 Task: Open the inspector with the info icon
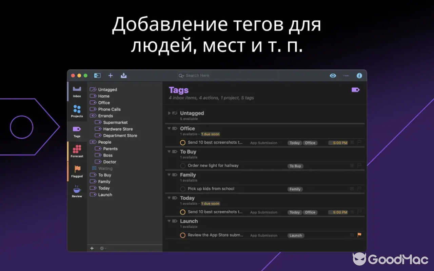point(359,76)
